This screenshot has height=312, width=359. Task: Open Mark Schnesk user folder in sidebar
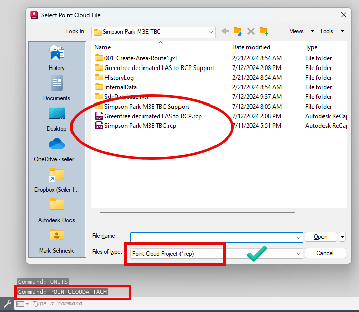coord(57,241)
